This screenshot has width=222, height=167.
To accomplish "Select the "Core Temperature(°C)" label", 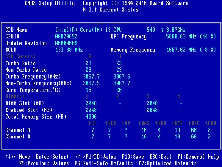I will (x=33, y=90).
